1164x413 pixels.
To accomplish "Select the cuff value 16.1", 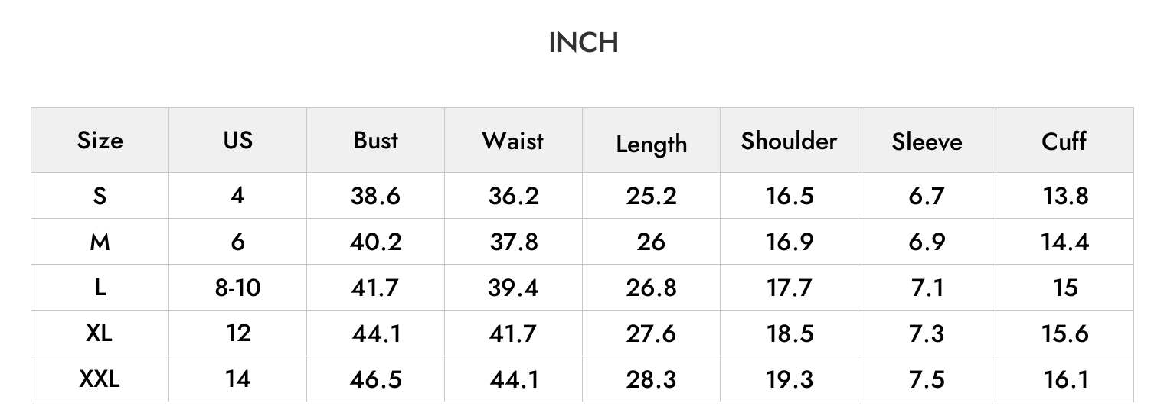I will [x=1064, y=379].
